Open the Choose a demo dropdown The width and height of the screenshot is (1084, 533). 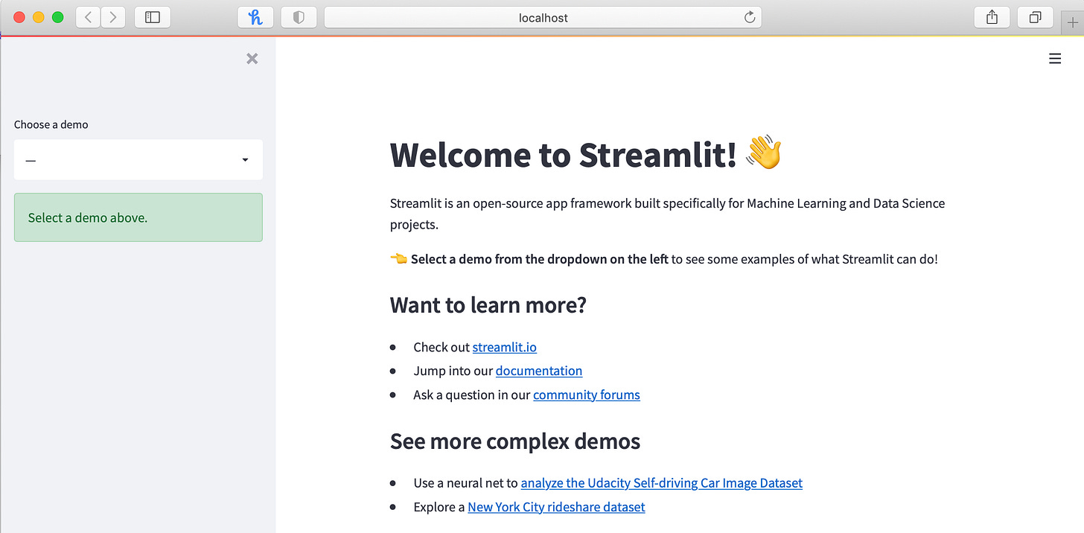pos(138,159)
